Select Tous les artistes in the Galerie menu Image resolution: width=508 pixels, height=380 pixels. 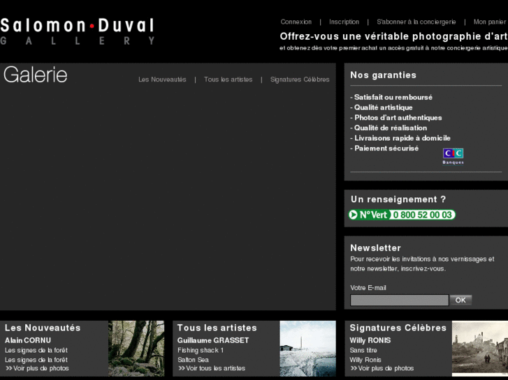pos(228,79)
